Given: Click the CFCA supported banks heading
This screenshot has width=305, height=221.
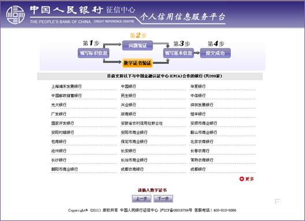Looking at the screenshot, I should 165,76.
